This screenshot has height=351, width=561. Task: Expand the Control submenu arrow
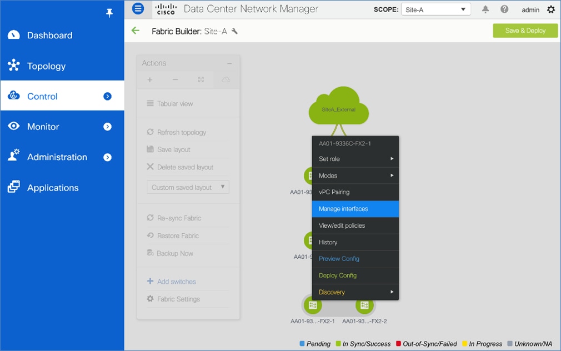click(x=107, y=96)
